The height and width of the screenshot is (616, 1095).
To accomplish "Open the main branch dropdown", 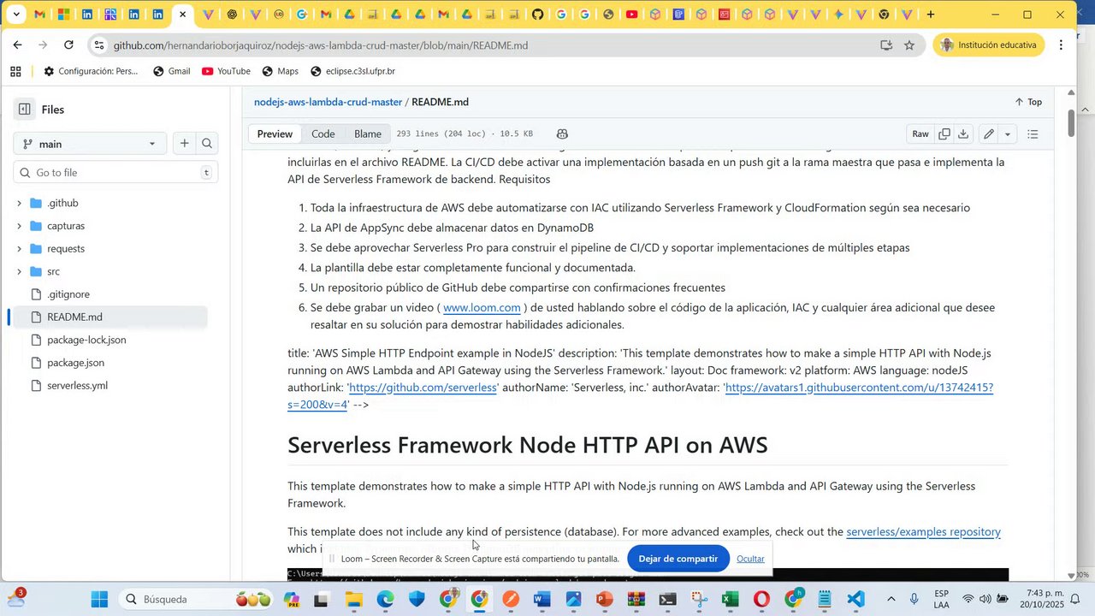I will (90, 144).
